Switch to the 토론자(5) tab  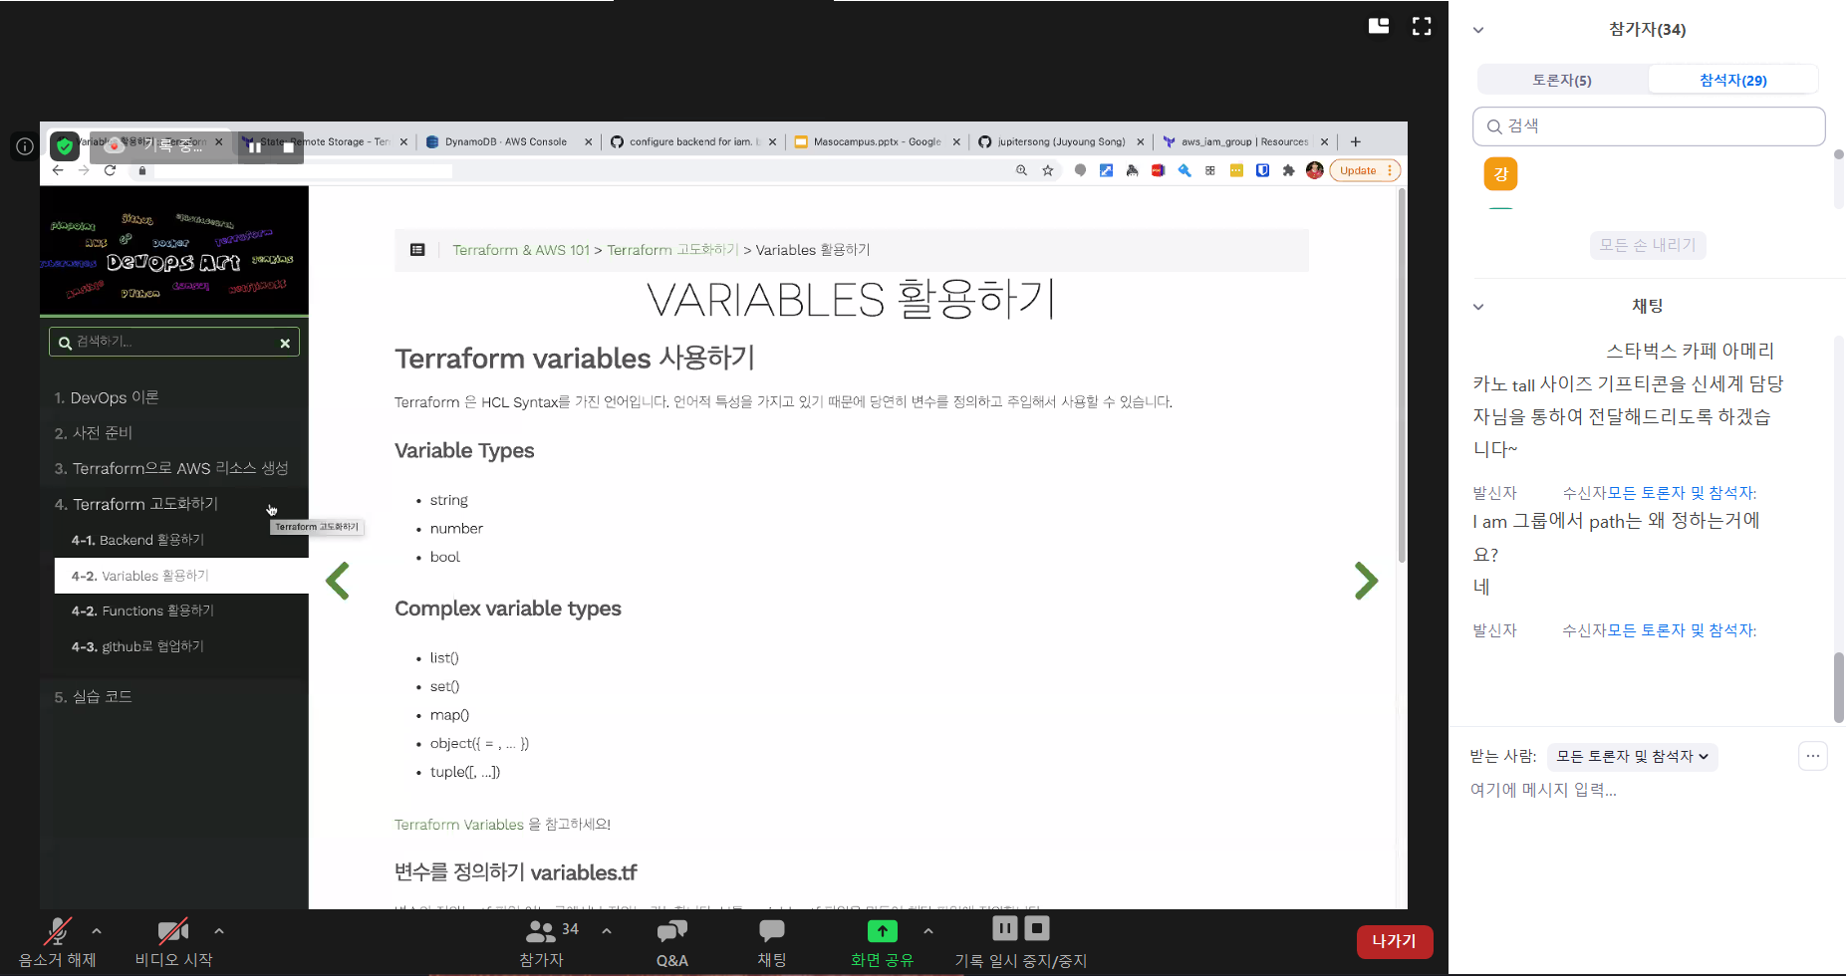click(1561, 80)
